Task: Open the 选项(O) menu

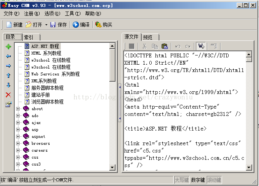Action: pos(52,13)
